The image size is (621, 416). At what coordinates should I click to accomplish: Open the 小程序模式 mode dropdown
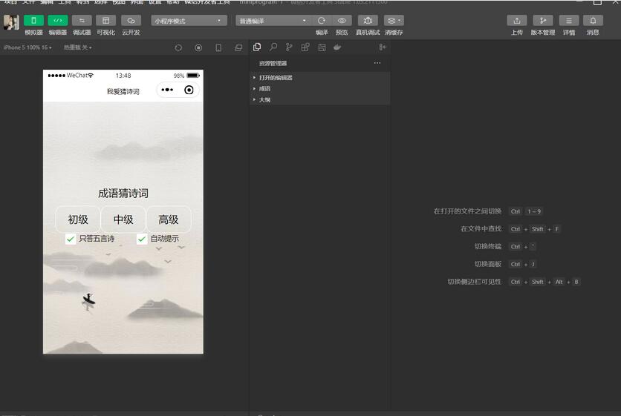189,21
